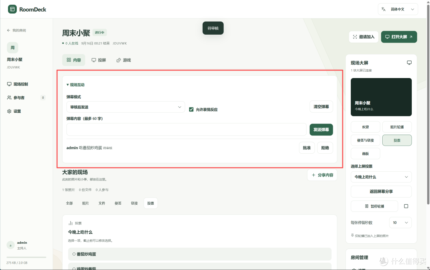Open the 弹幕模式 dropdown showing 审核后发送
The width and height of the screenshot is (430, 270).
tap(125, 107)
